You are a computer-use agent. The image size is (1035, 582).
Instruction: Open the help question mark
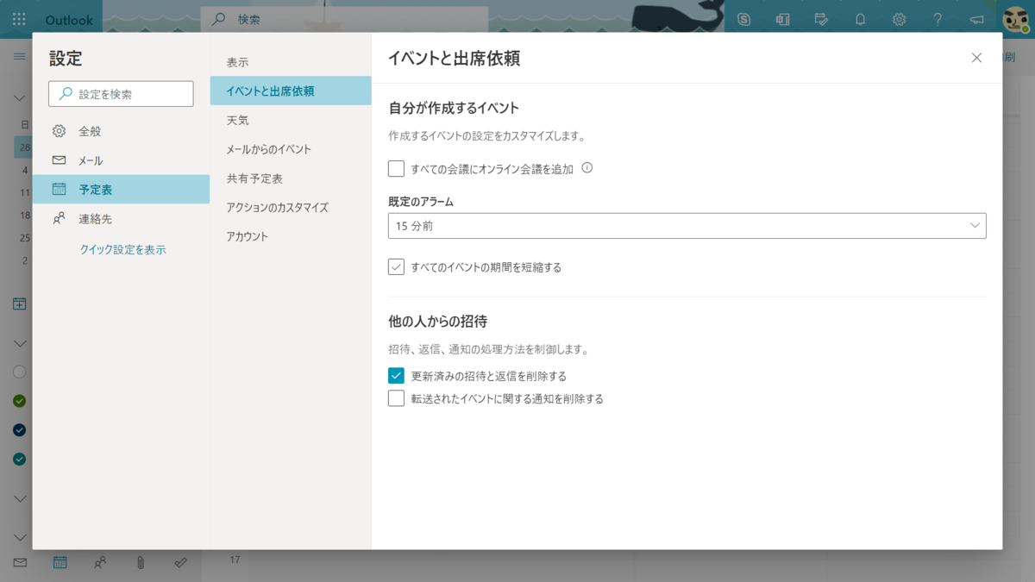point(938,19)
